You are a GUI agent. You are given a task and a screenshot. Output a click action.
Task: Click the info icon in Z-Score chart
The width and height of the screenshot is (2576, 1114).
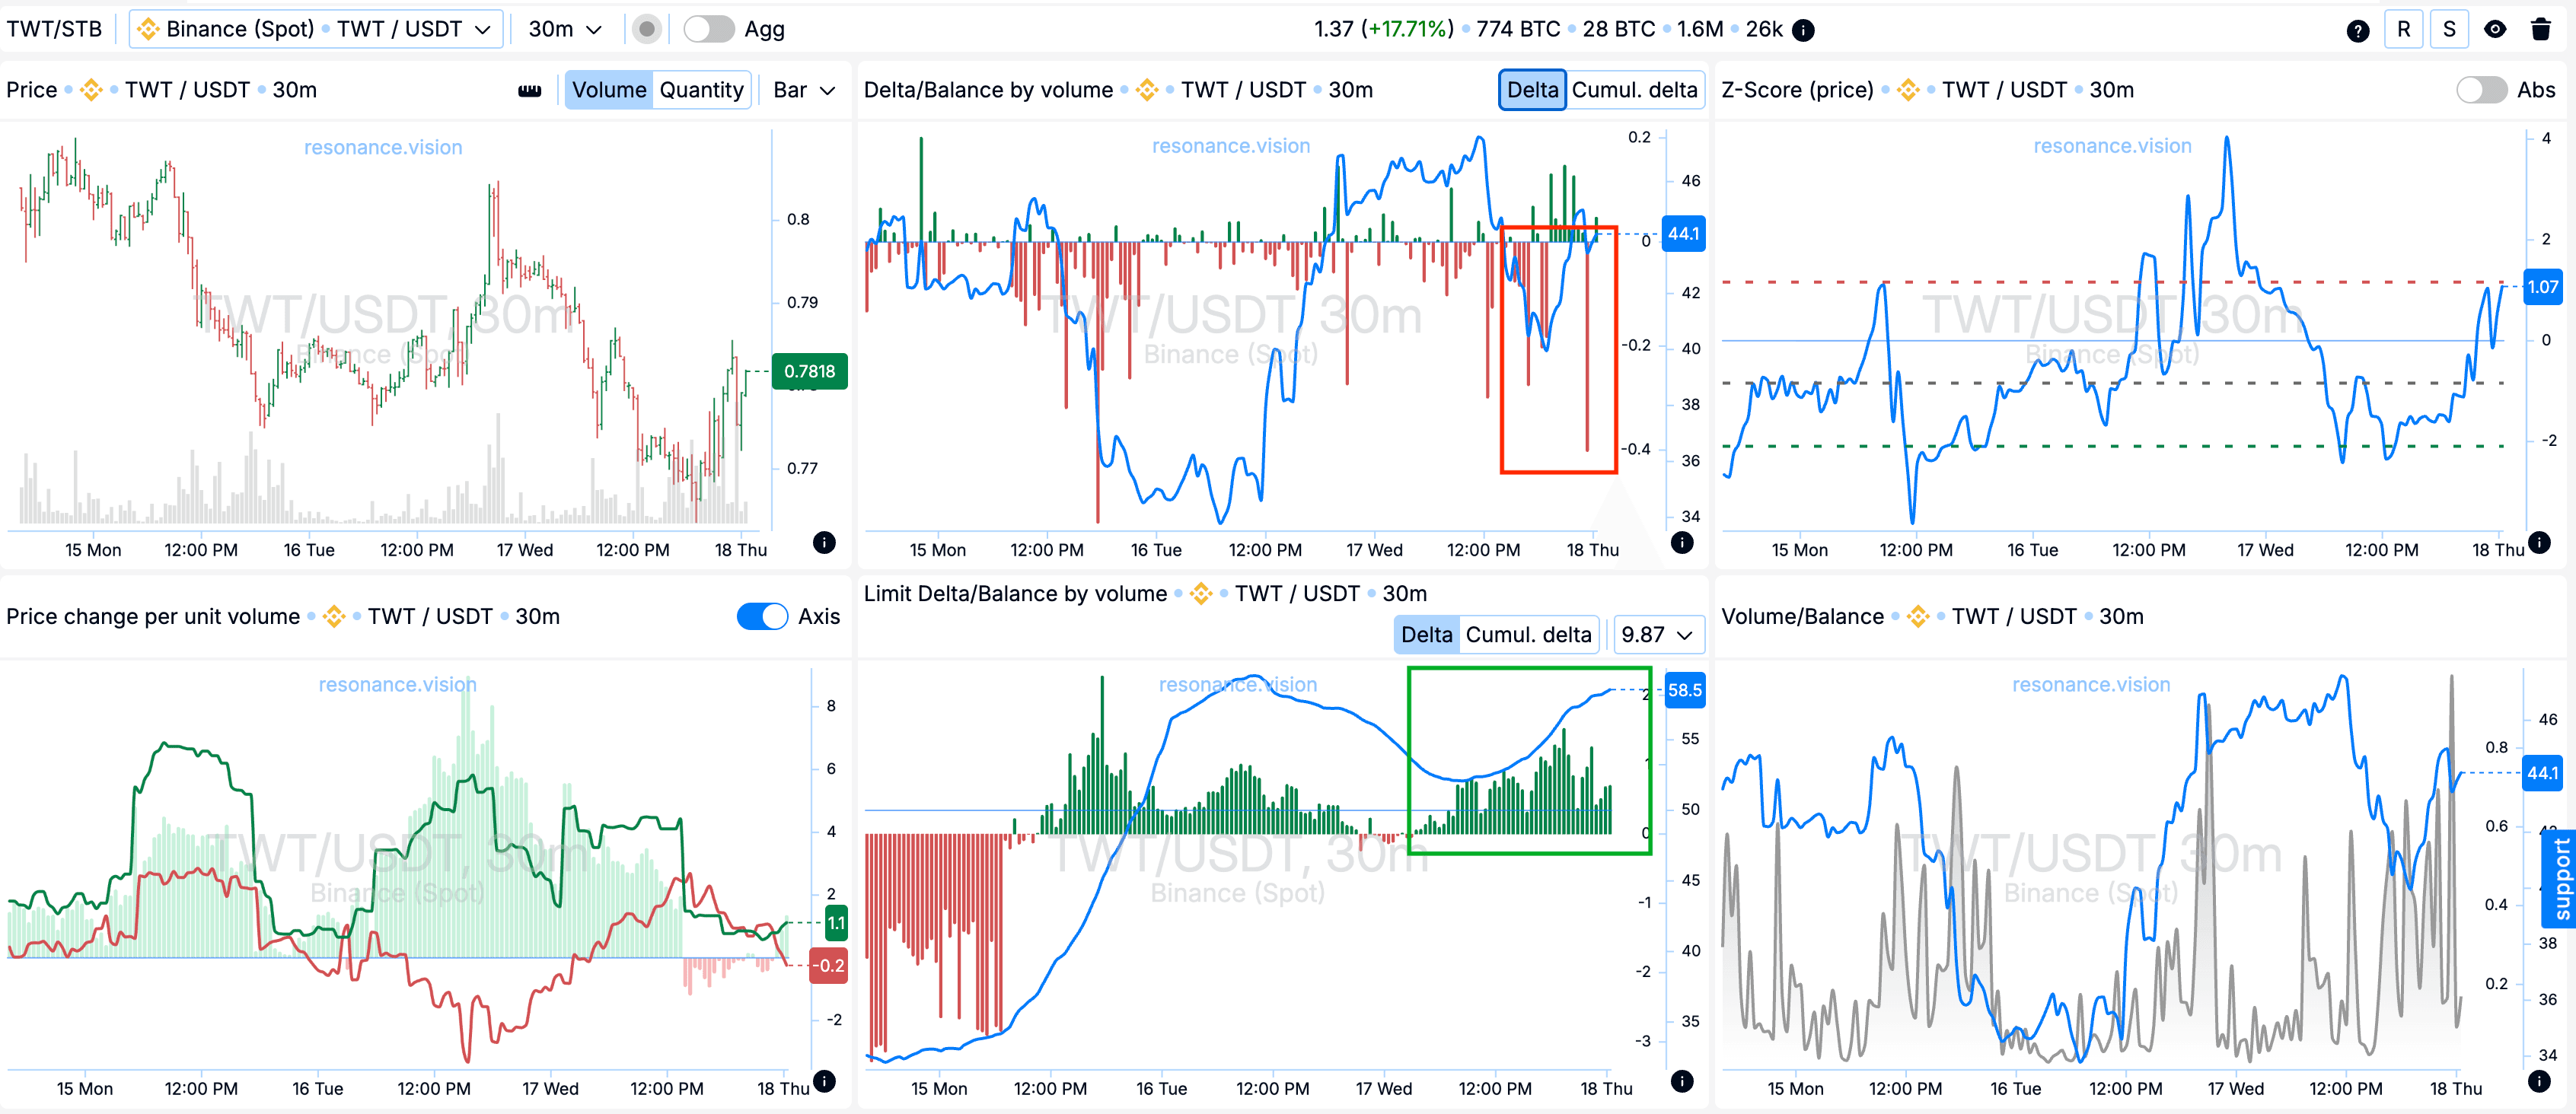2539,542
